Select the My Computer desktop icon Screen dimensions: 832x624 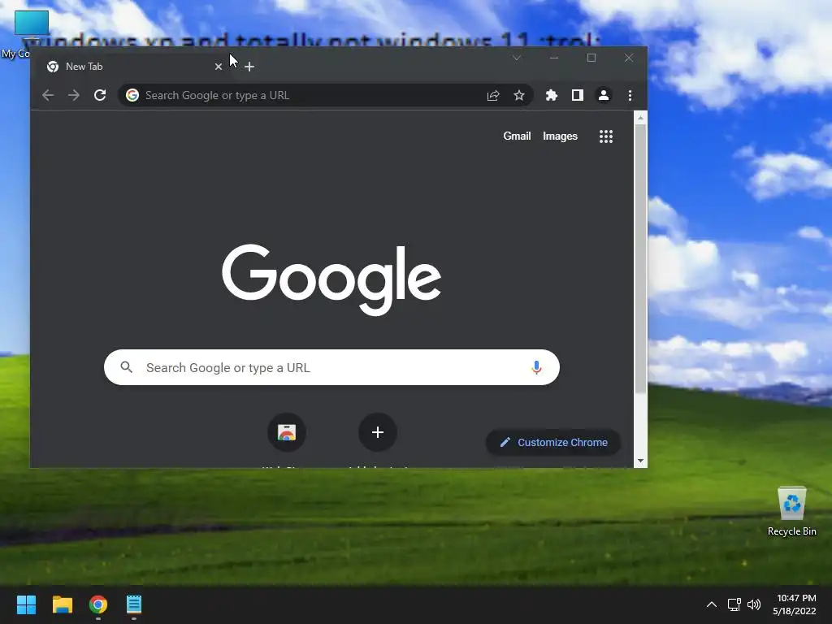[31, 24]
